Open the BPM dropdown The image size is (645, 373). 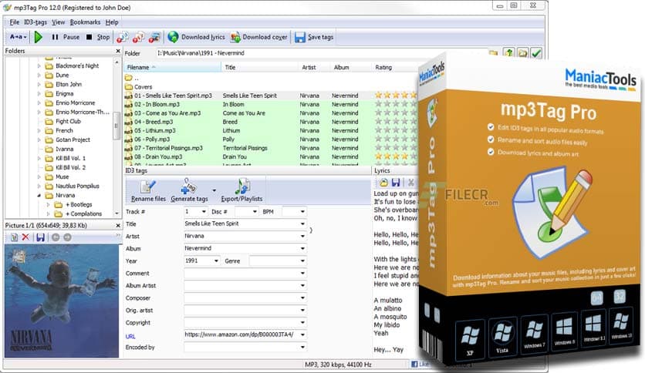[302, 212]
